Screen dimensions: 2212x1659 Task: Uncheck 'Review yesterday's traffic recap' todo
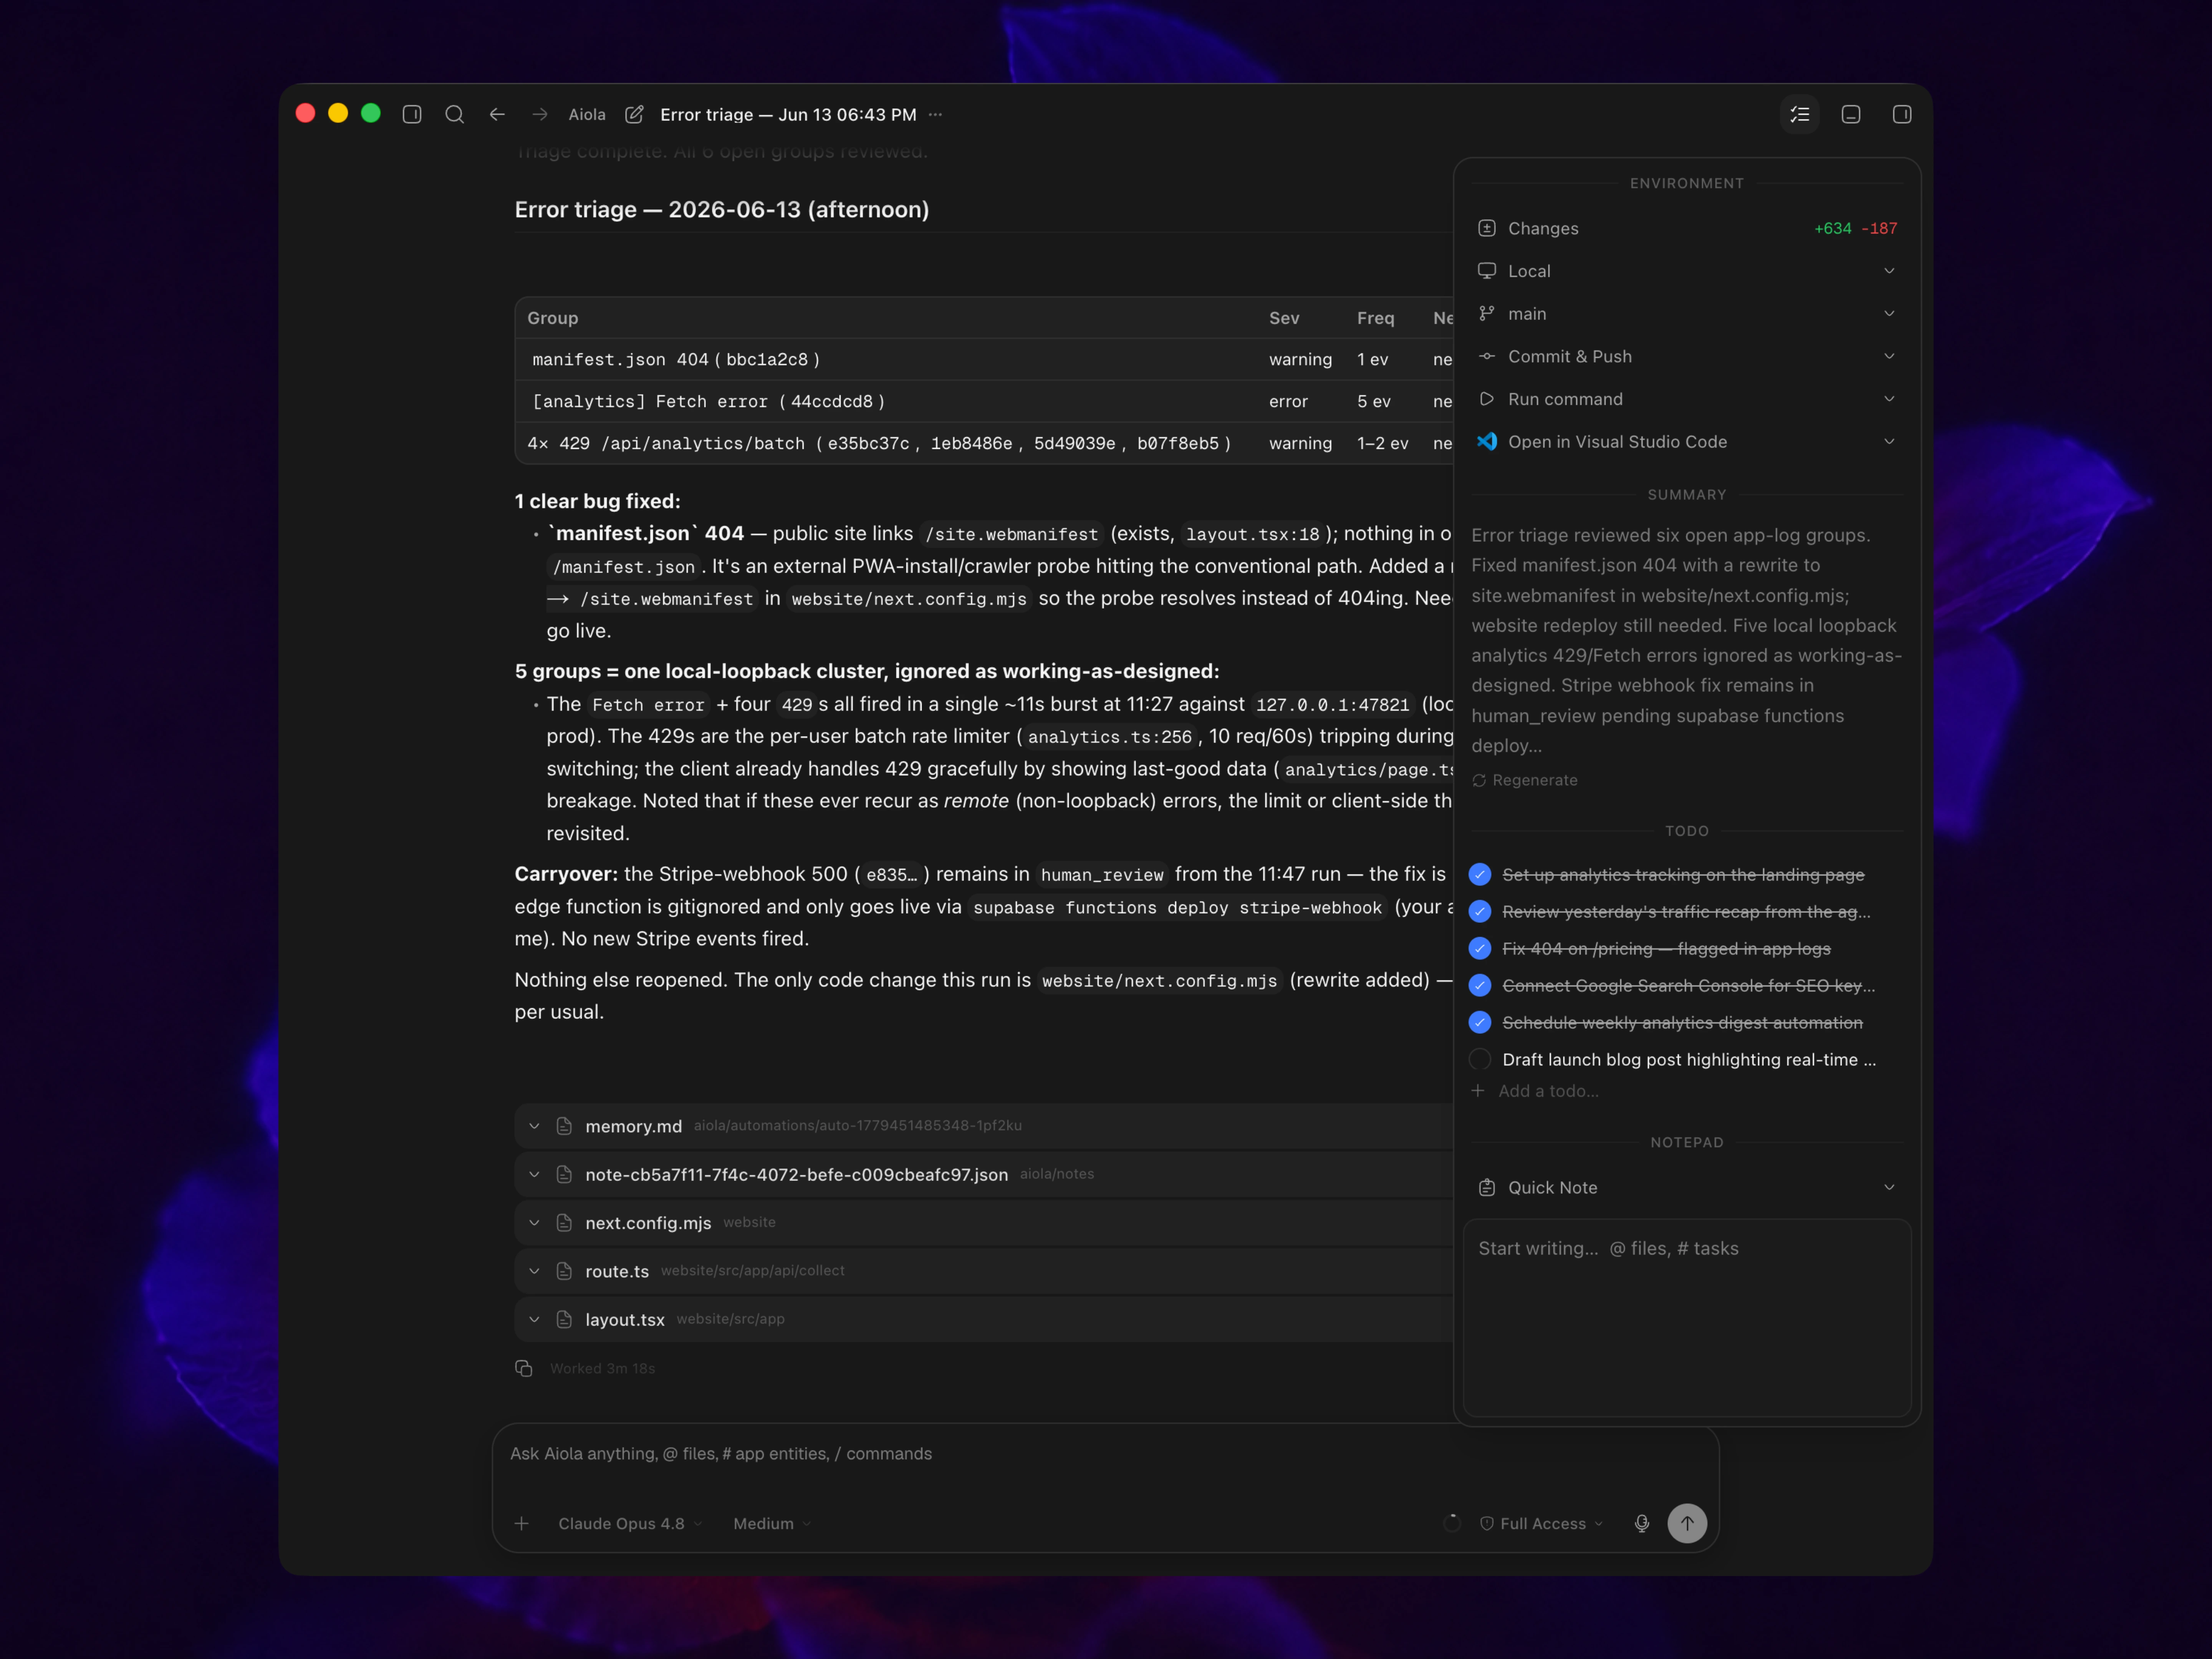tap(1480, 912)
